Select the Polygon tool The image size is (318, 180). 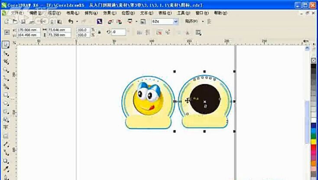[6, 111]
